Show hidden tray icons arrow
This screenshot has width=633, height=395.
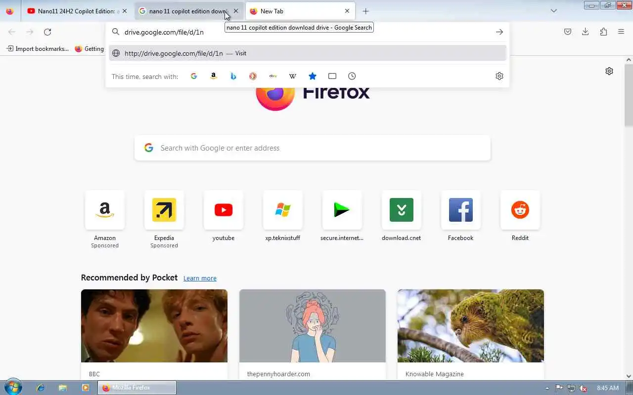547,388
